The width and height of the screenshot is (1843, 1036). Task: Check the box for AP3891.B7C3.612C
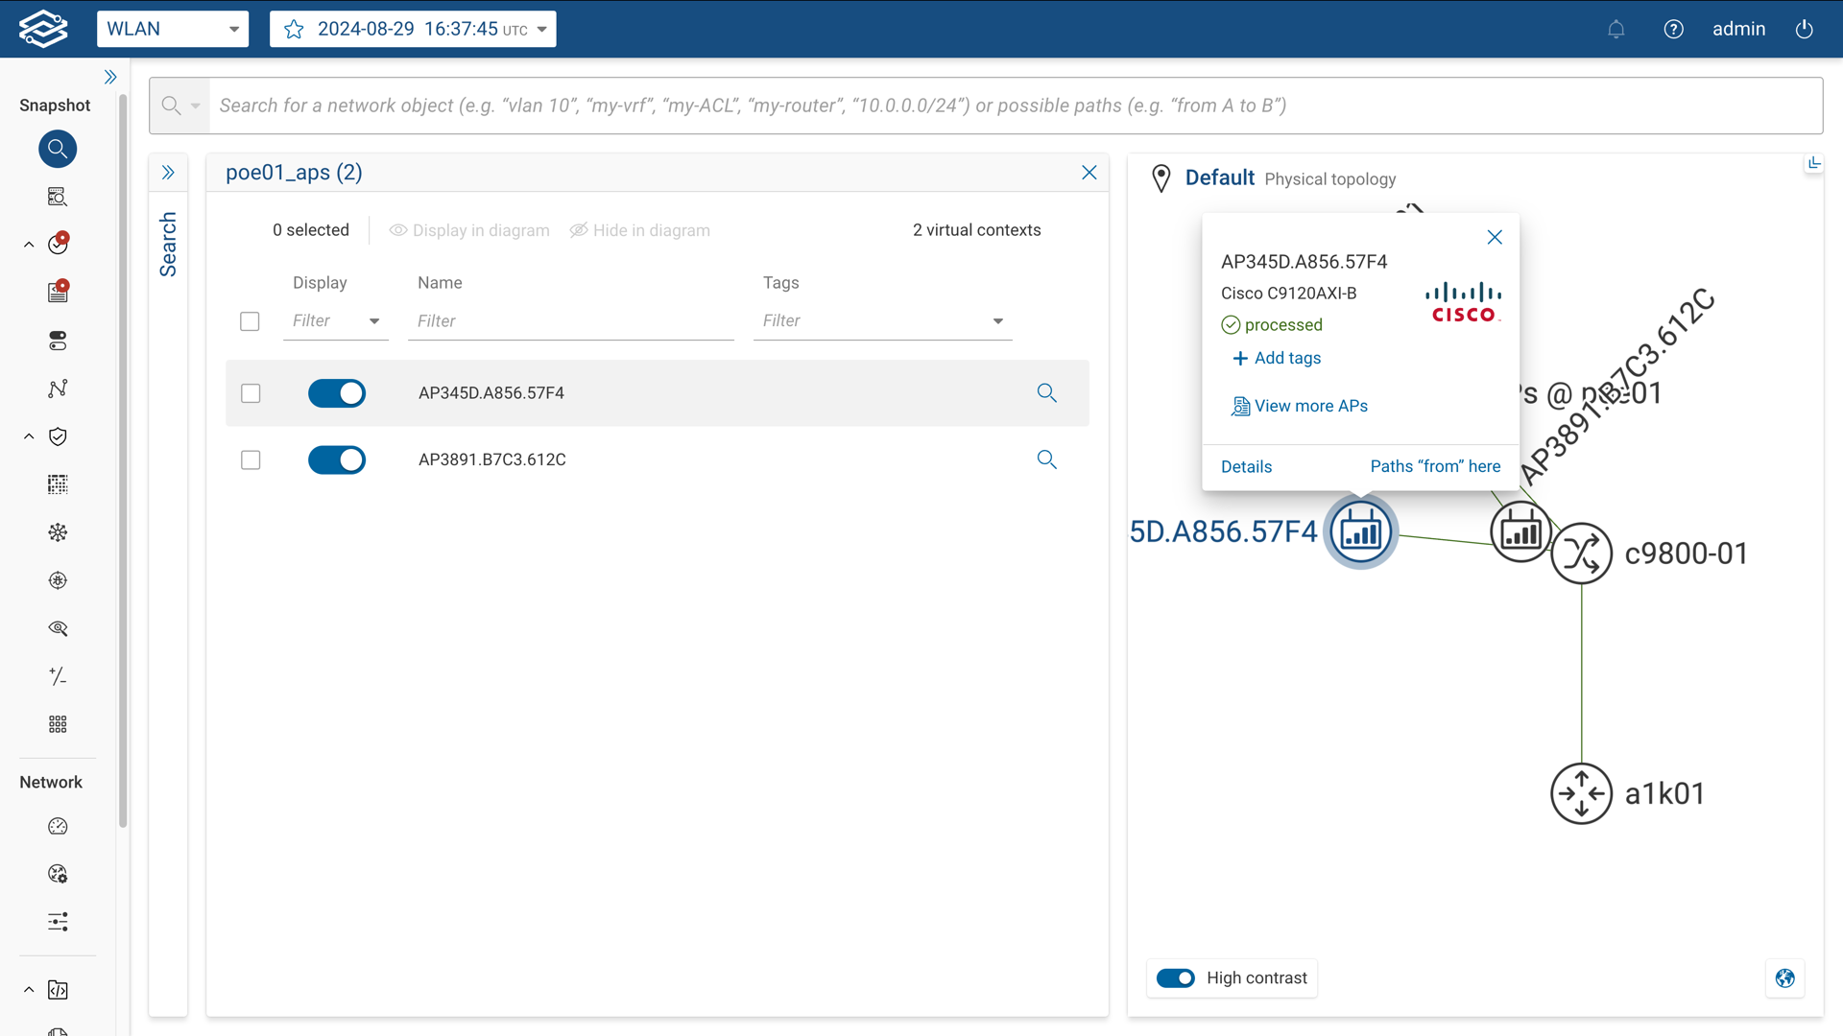click(251, 460)
